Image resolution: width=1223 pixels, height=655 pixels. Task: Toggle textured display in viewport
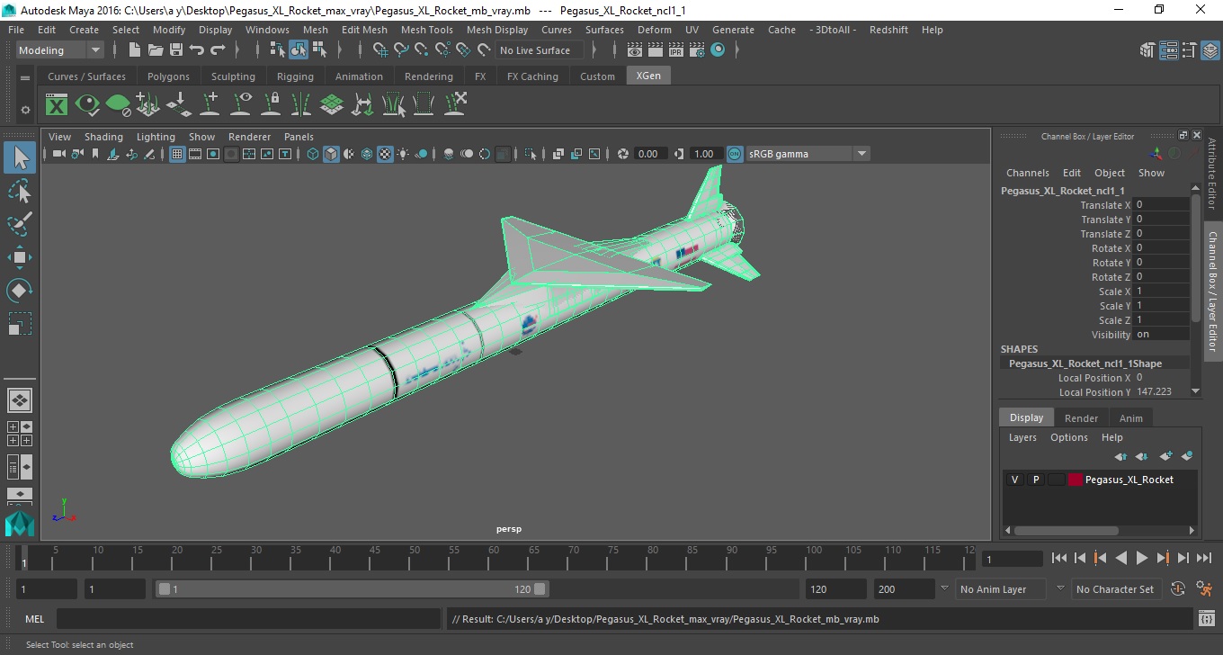385,154
